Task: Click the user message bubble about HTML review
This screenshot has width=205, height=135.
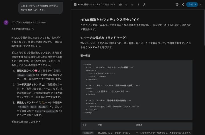Action: (x=40, y=8)
